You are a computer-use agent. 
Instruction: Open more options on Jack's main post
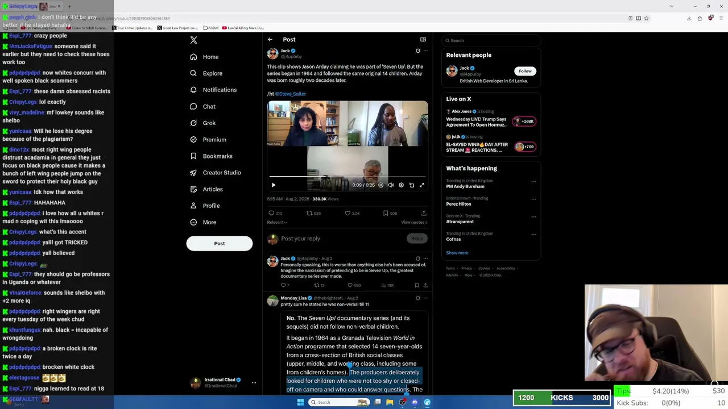pos(425,51)
